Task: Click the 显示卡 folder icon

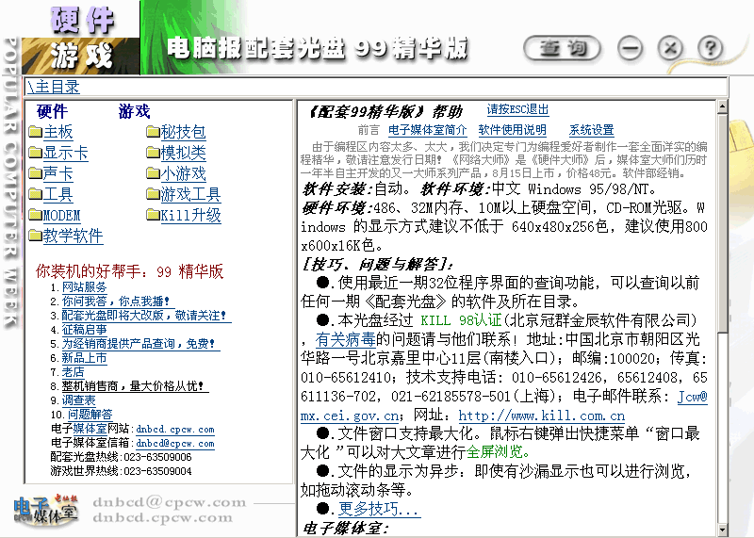Action: (x=35, y=153)
